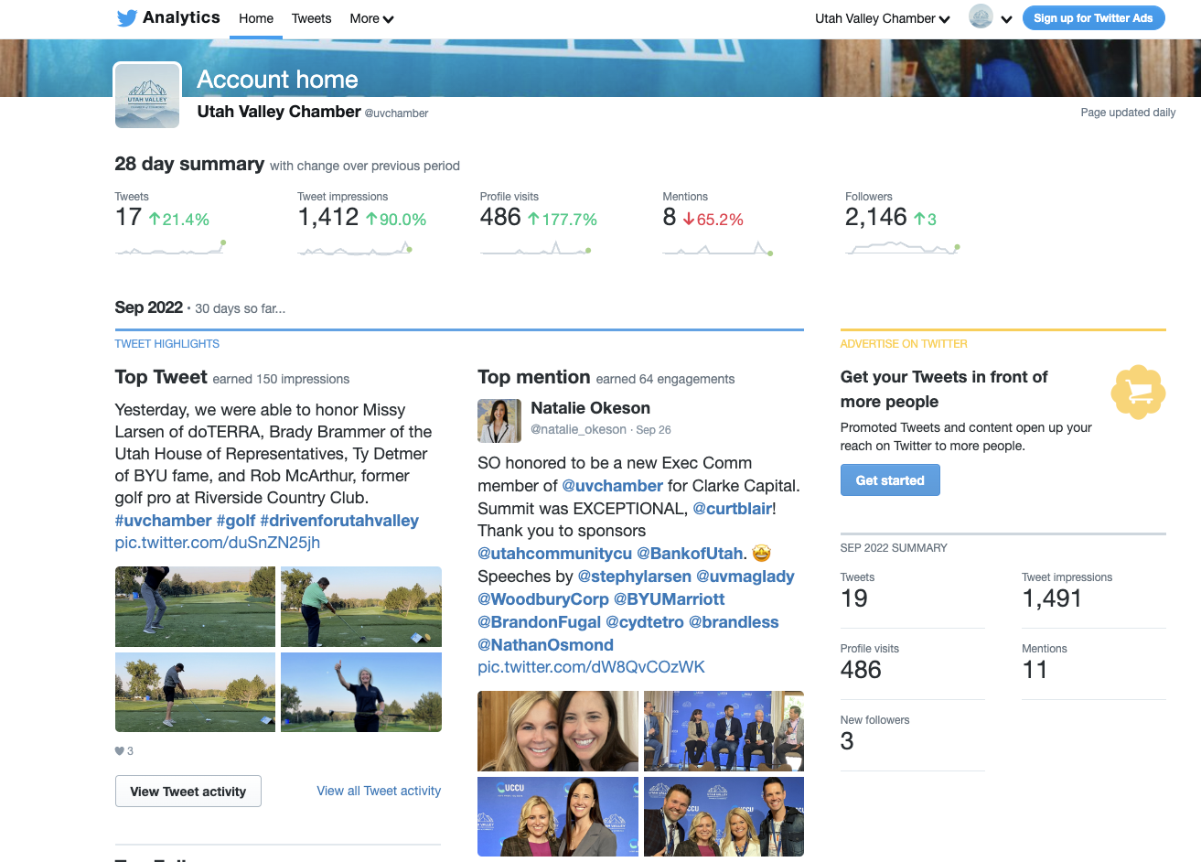1201x862 pixels.
Task: Click the Sep 2022 Tweet impressions value 1,491
Action: click(x=1052, y=598)
